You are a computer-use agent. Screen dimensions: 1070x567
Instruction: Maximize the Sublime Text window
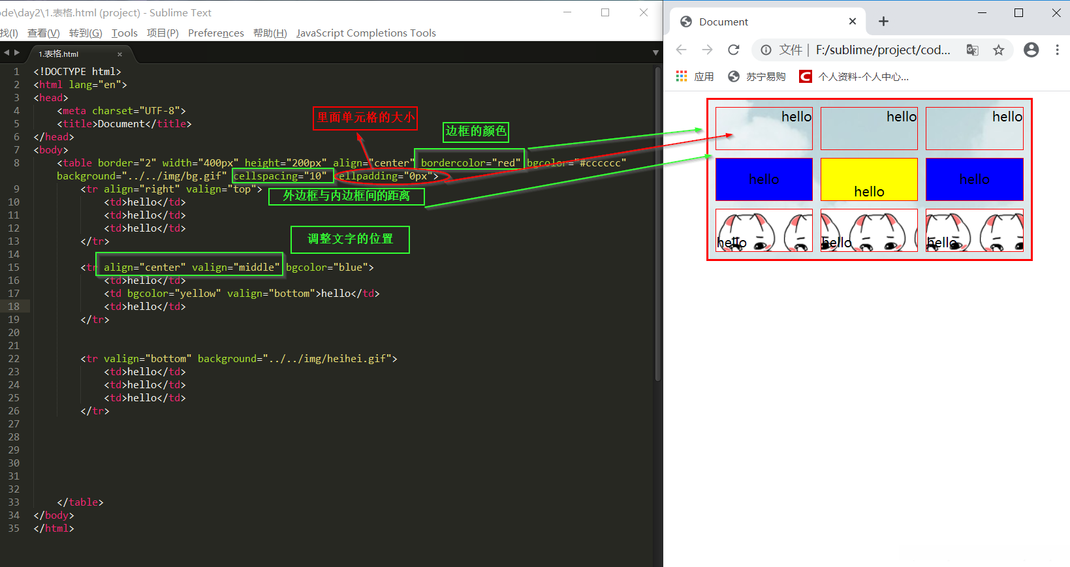605,12
